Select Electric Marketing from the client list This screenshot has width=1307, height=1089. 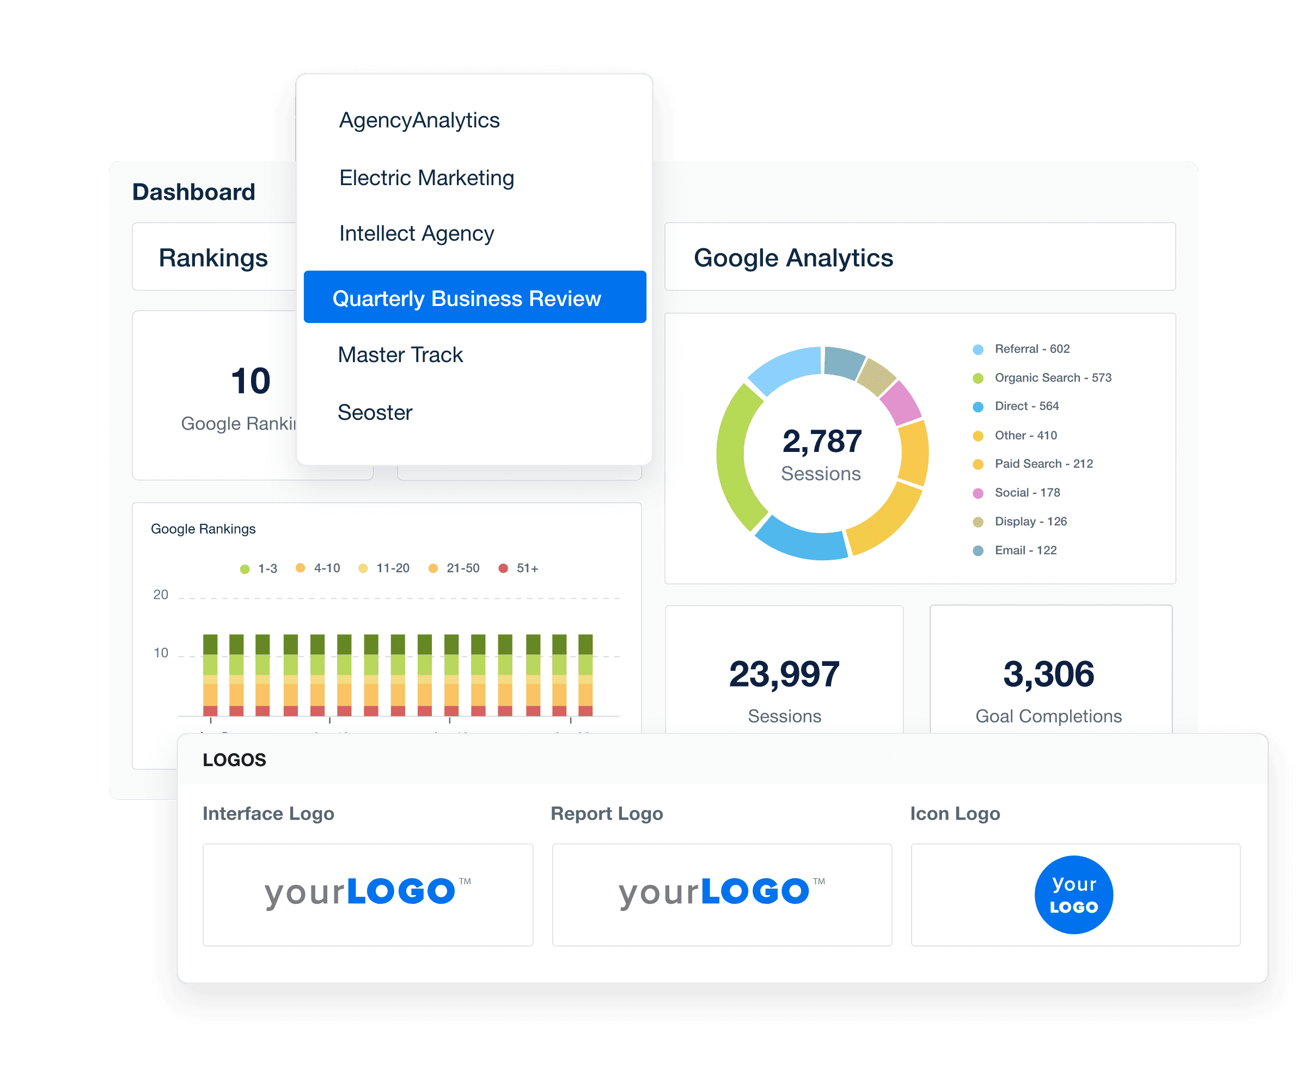tap(426, 178)
